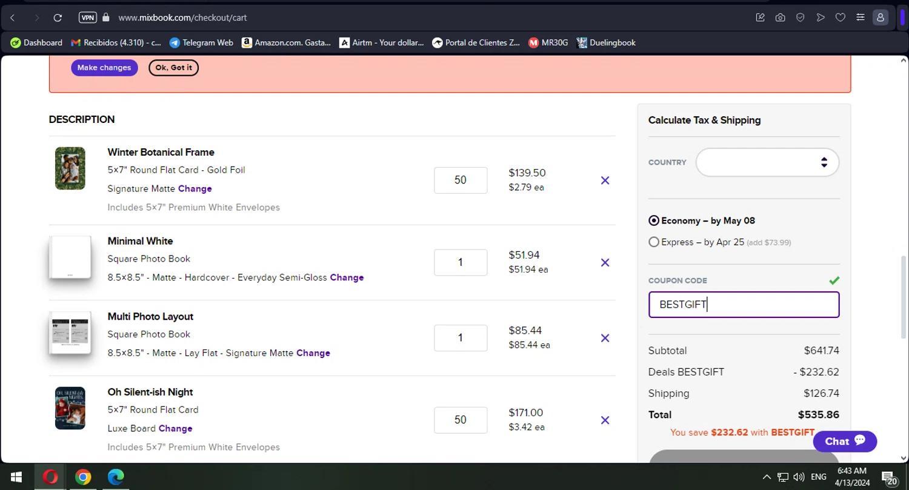
Task: Open Microsoft Edge from the taskbar
Action: point(116,477)
